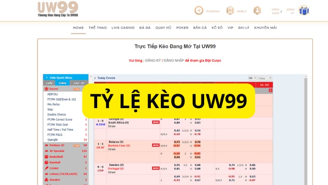The image size is (328, 185).
Task: Select Outright under Soccer
Action: 52,140
